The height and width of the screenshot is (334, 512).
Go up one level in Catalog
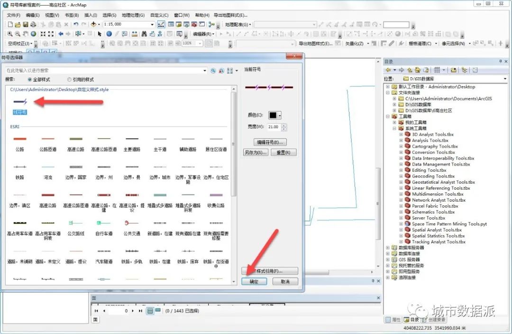click(410, 70)
